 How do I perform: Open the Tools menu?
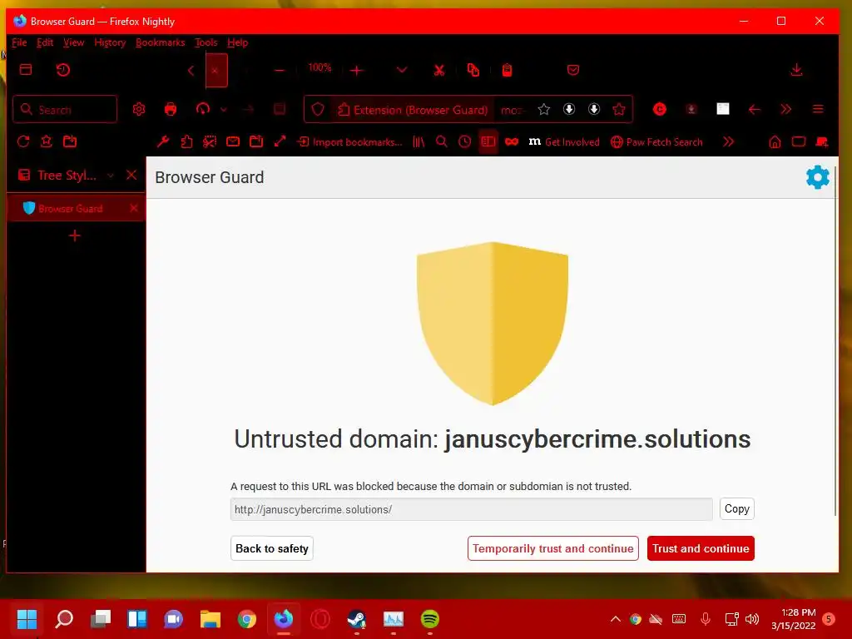point(206,42)
